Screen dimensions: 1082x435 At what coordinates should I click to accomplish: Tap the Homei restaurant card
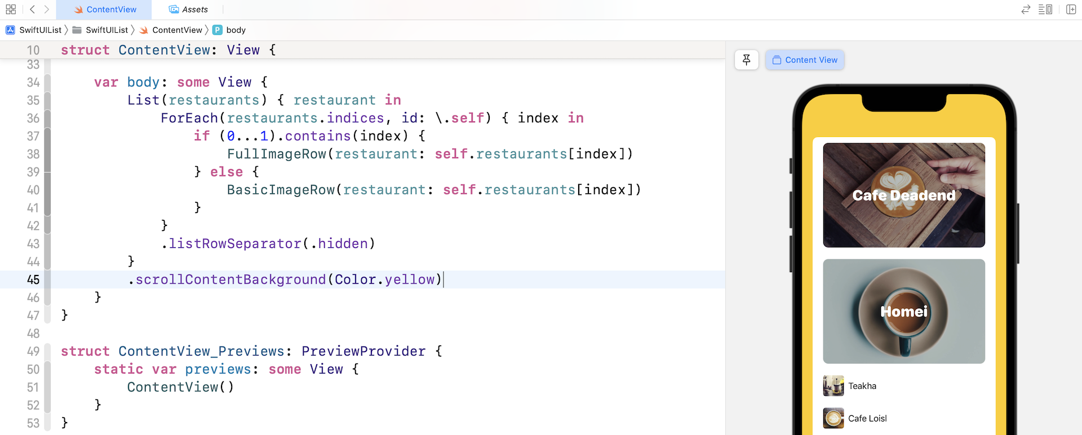[x=904, y=311]
